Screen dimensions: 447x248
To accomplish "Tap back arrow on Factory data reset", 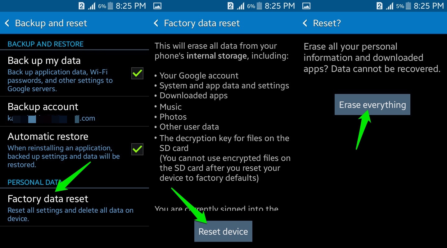I will pyautogui.click(x=156, y=23).
